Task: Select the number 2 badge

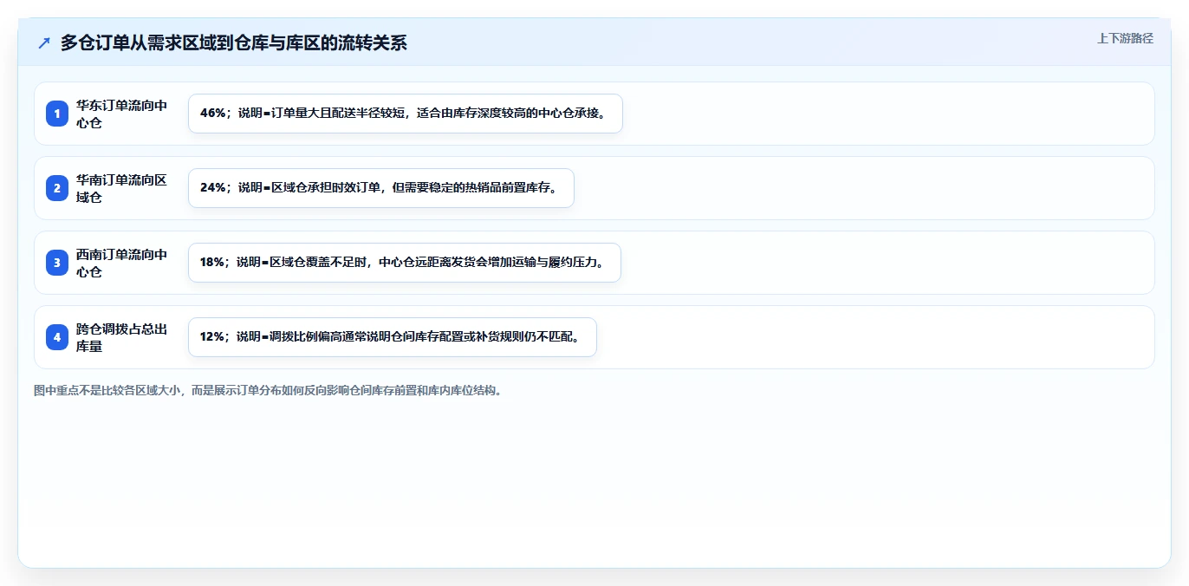Action: click(57, 188)
